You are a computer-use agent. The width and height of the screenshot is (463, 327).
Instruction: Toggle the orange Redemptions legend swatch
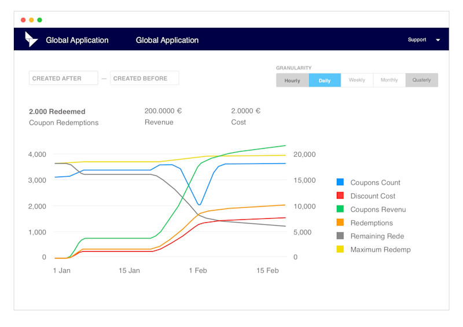(340, 222)
